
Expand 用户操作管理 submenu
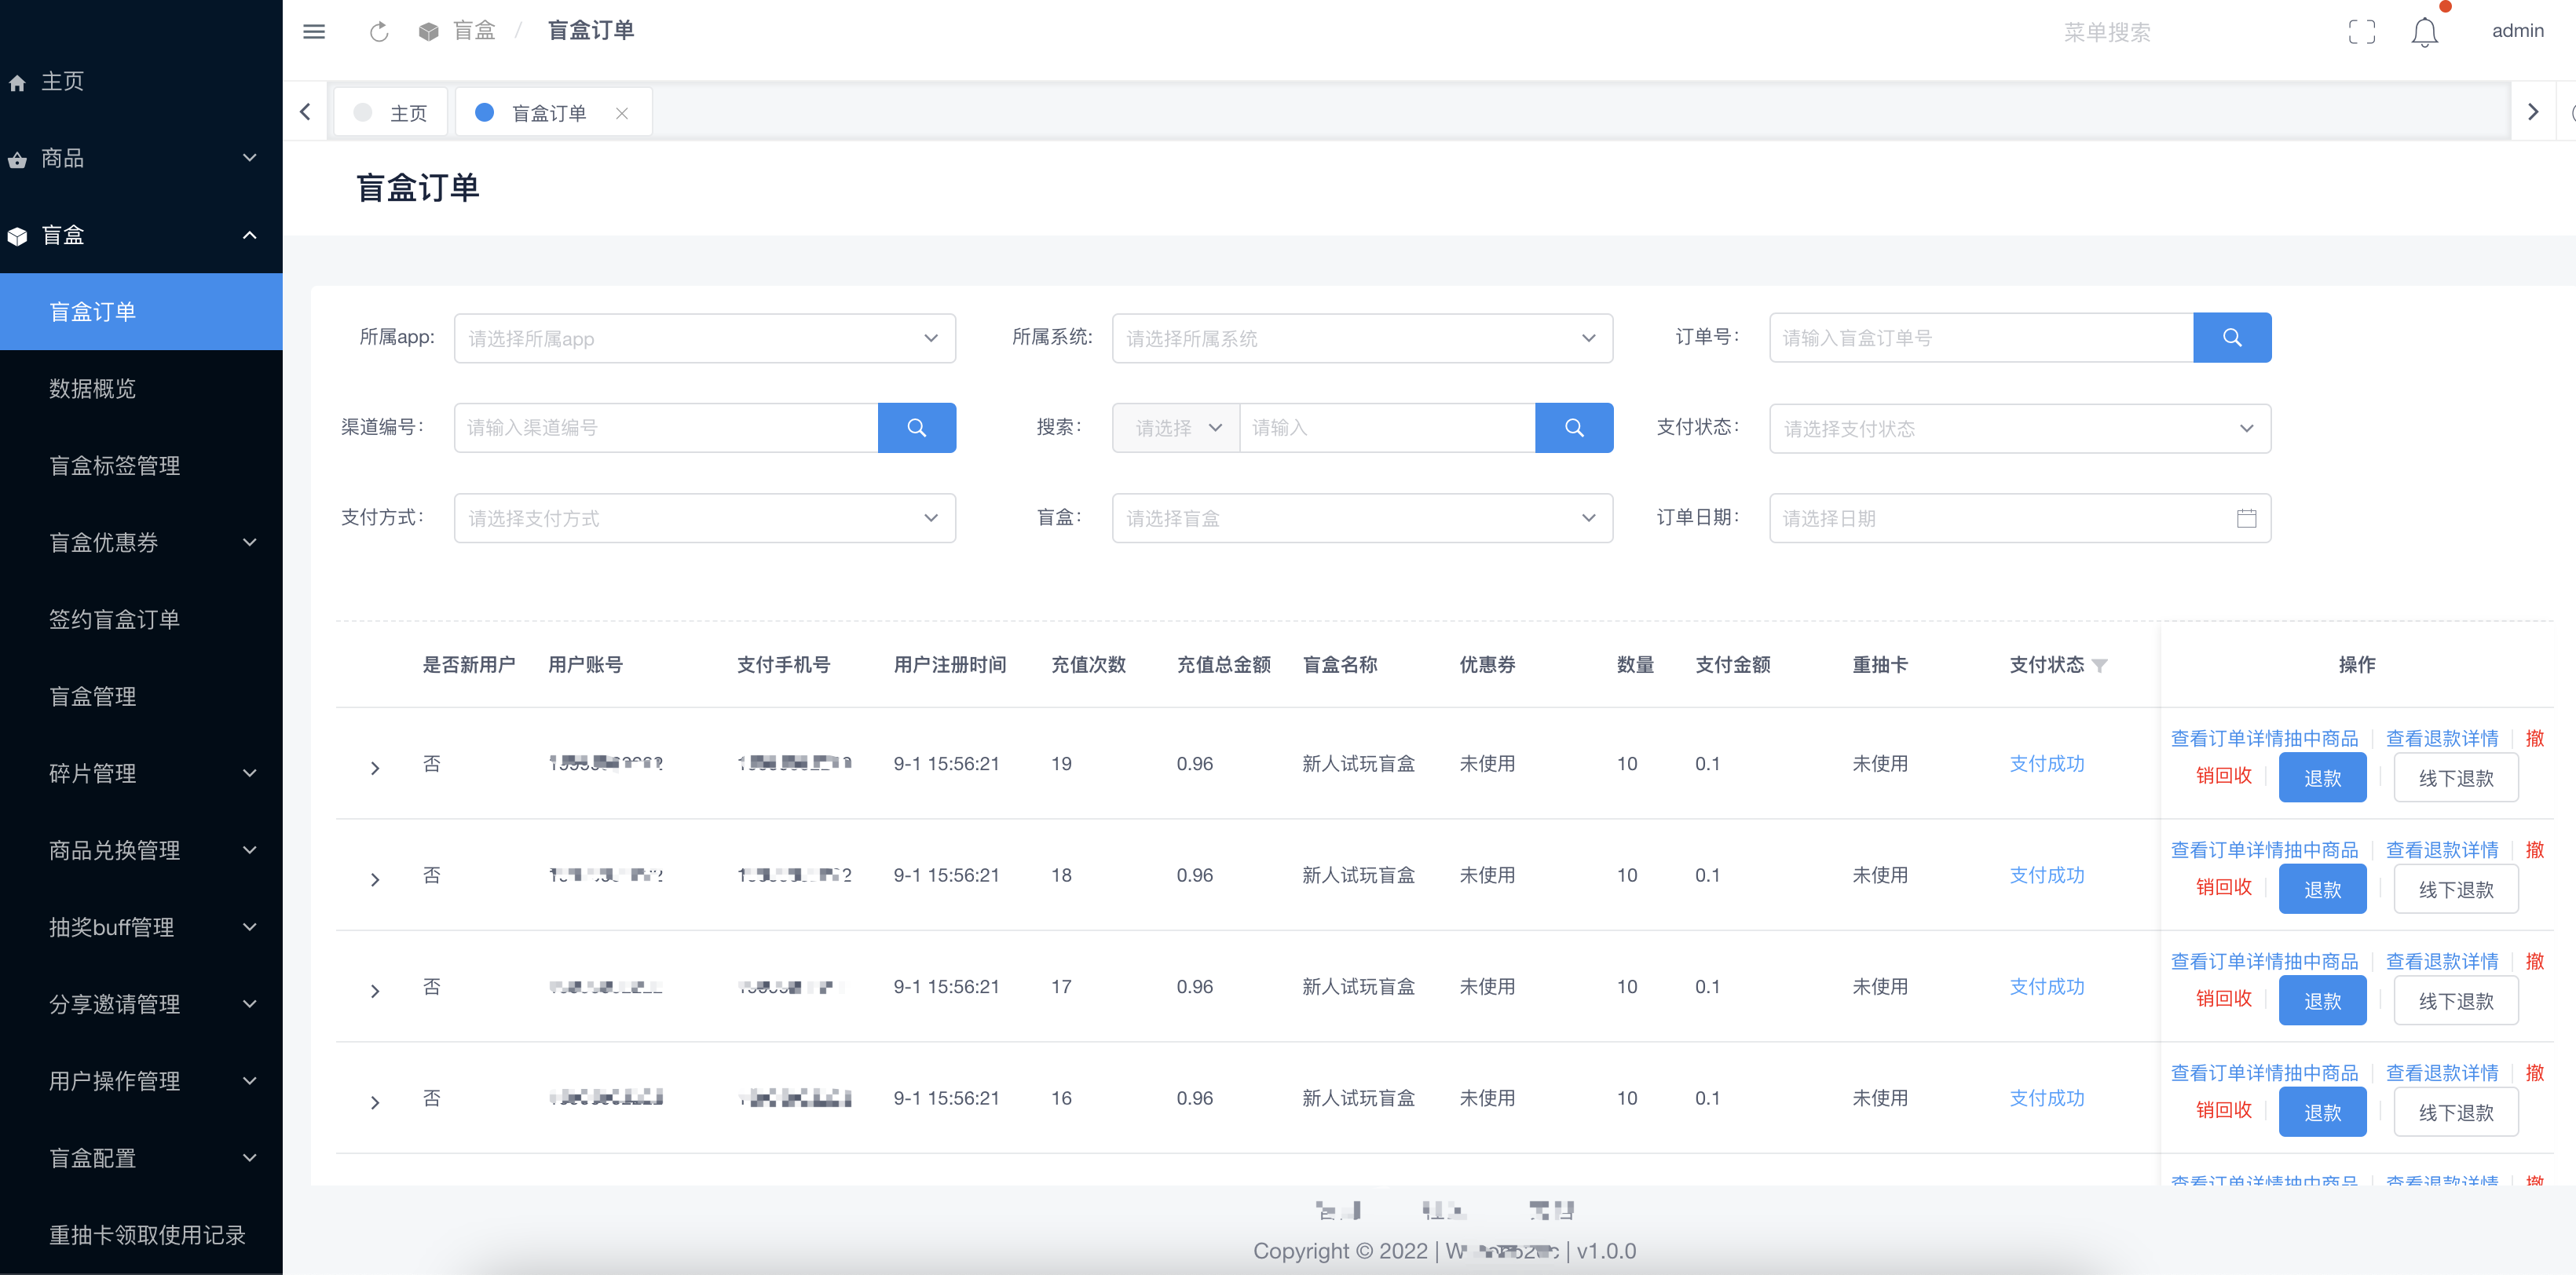click(141, 1081)
